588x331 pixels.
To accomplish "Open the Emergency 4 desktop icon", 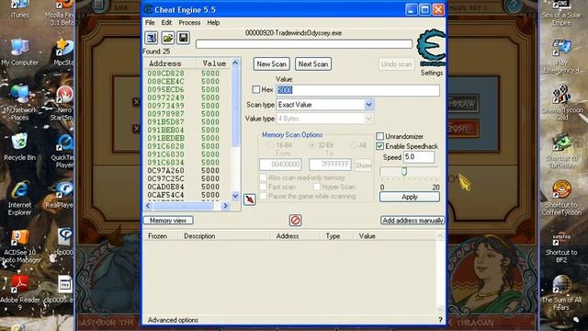I will [561, 55].
